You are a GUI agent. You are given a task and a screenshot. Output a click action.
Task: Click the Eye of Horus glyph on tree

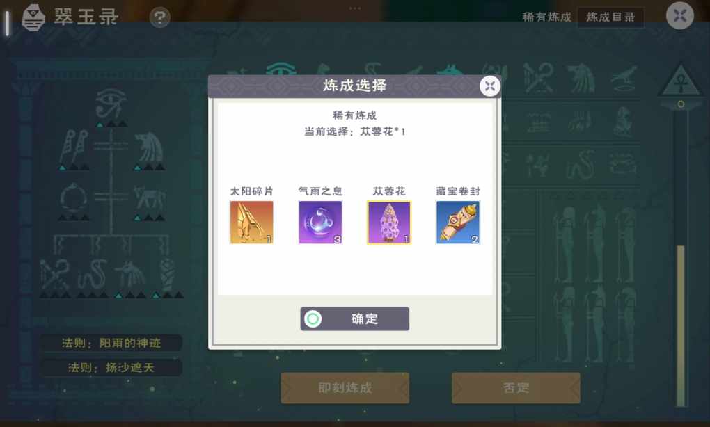tap(111, 105)
